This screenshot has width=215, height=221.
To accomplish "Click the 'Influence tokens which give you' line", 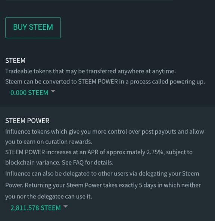I will [105, 132].
